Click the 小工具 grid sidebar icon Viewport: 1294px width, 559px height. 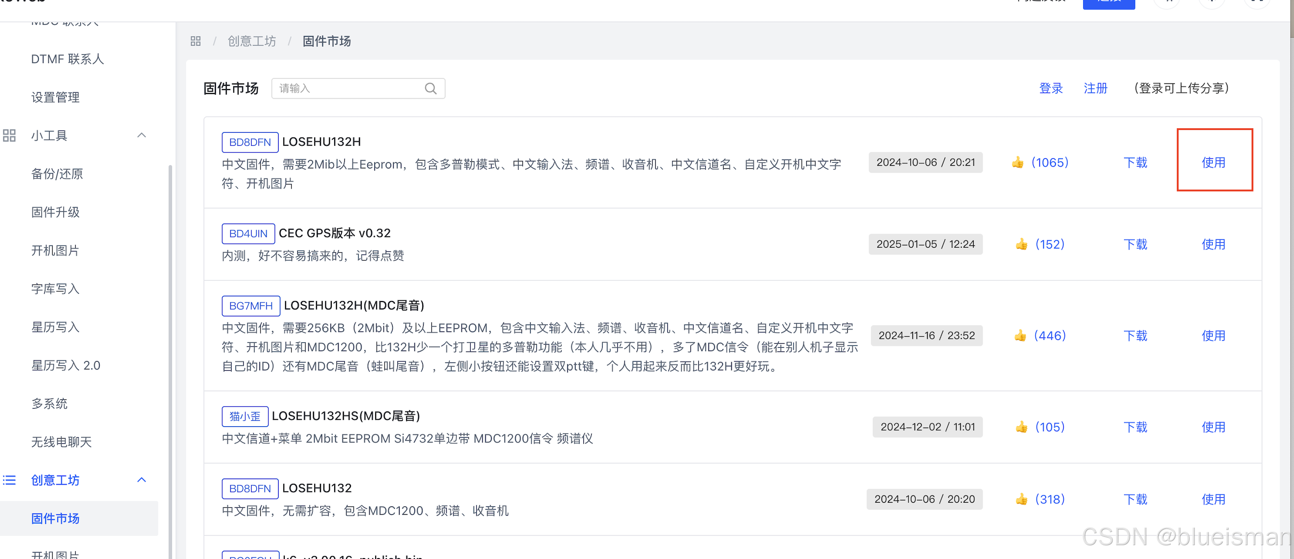[9, 136]
